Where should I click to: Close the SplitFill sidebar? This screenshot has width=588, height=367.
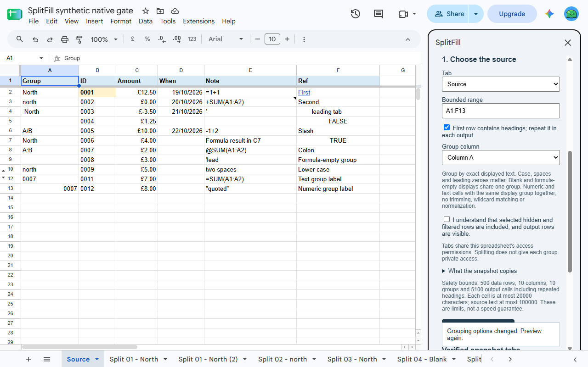click(568, 43)
